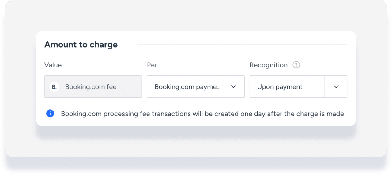Click the blue info icon
The width and height of the screenshot is (392, 175).
pyautogui.click(x=50, y=114)
